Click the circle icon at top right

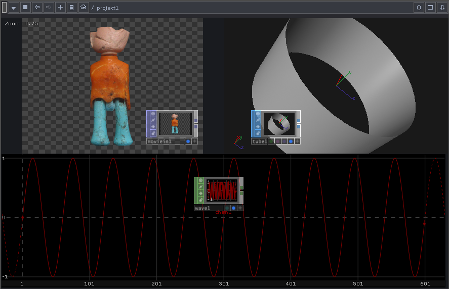(419, 8)
